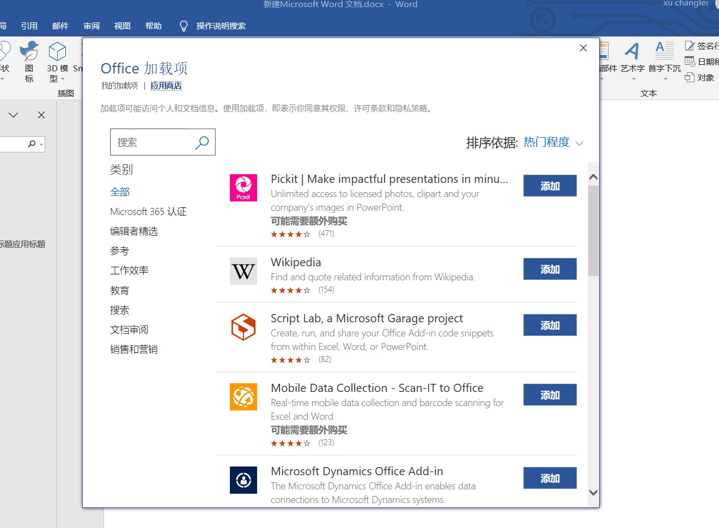This screenshot has height=528, width=719.
Task: Click the 首字下沉 drop cap icon
Action: [x=665, y=51]
